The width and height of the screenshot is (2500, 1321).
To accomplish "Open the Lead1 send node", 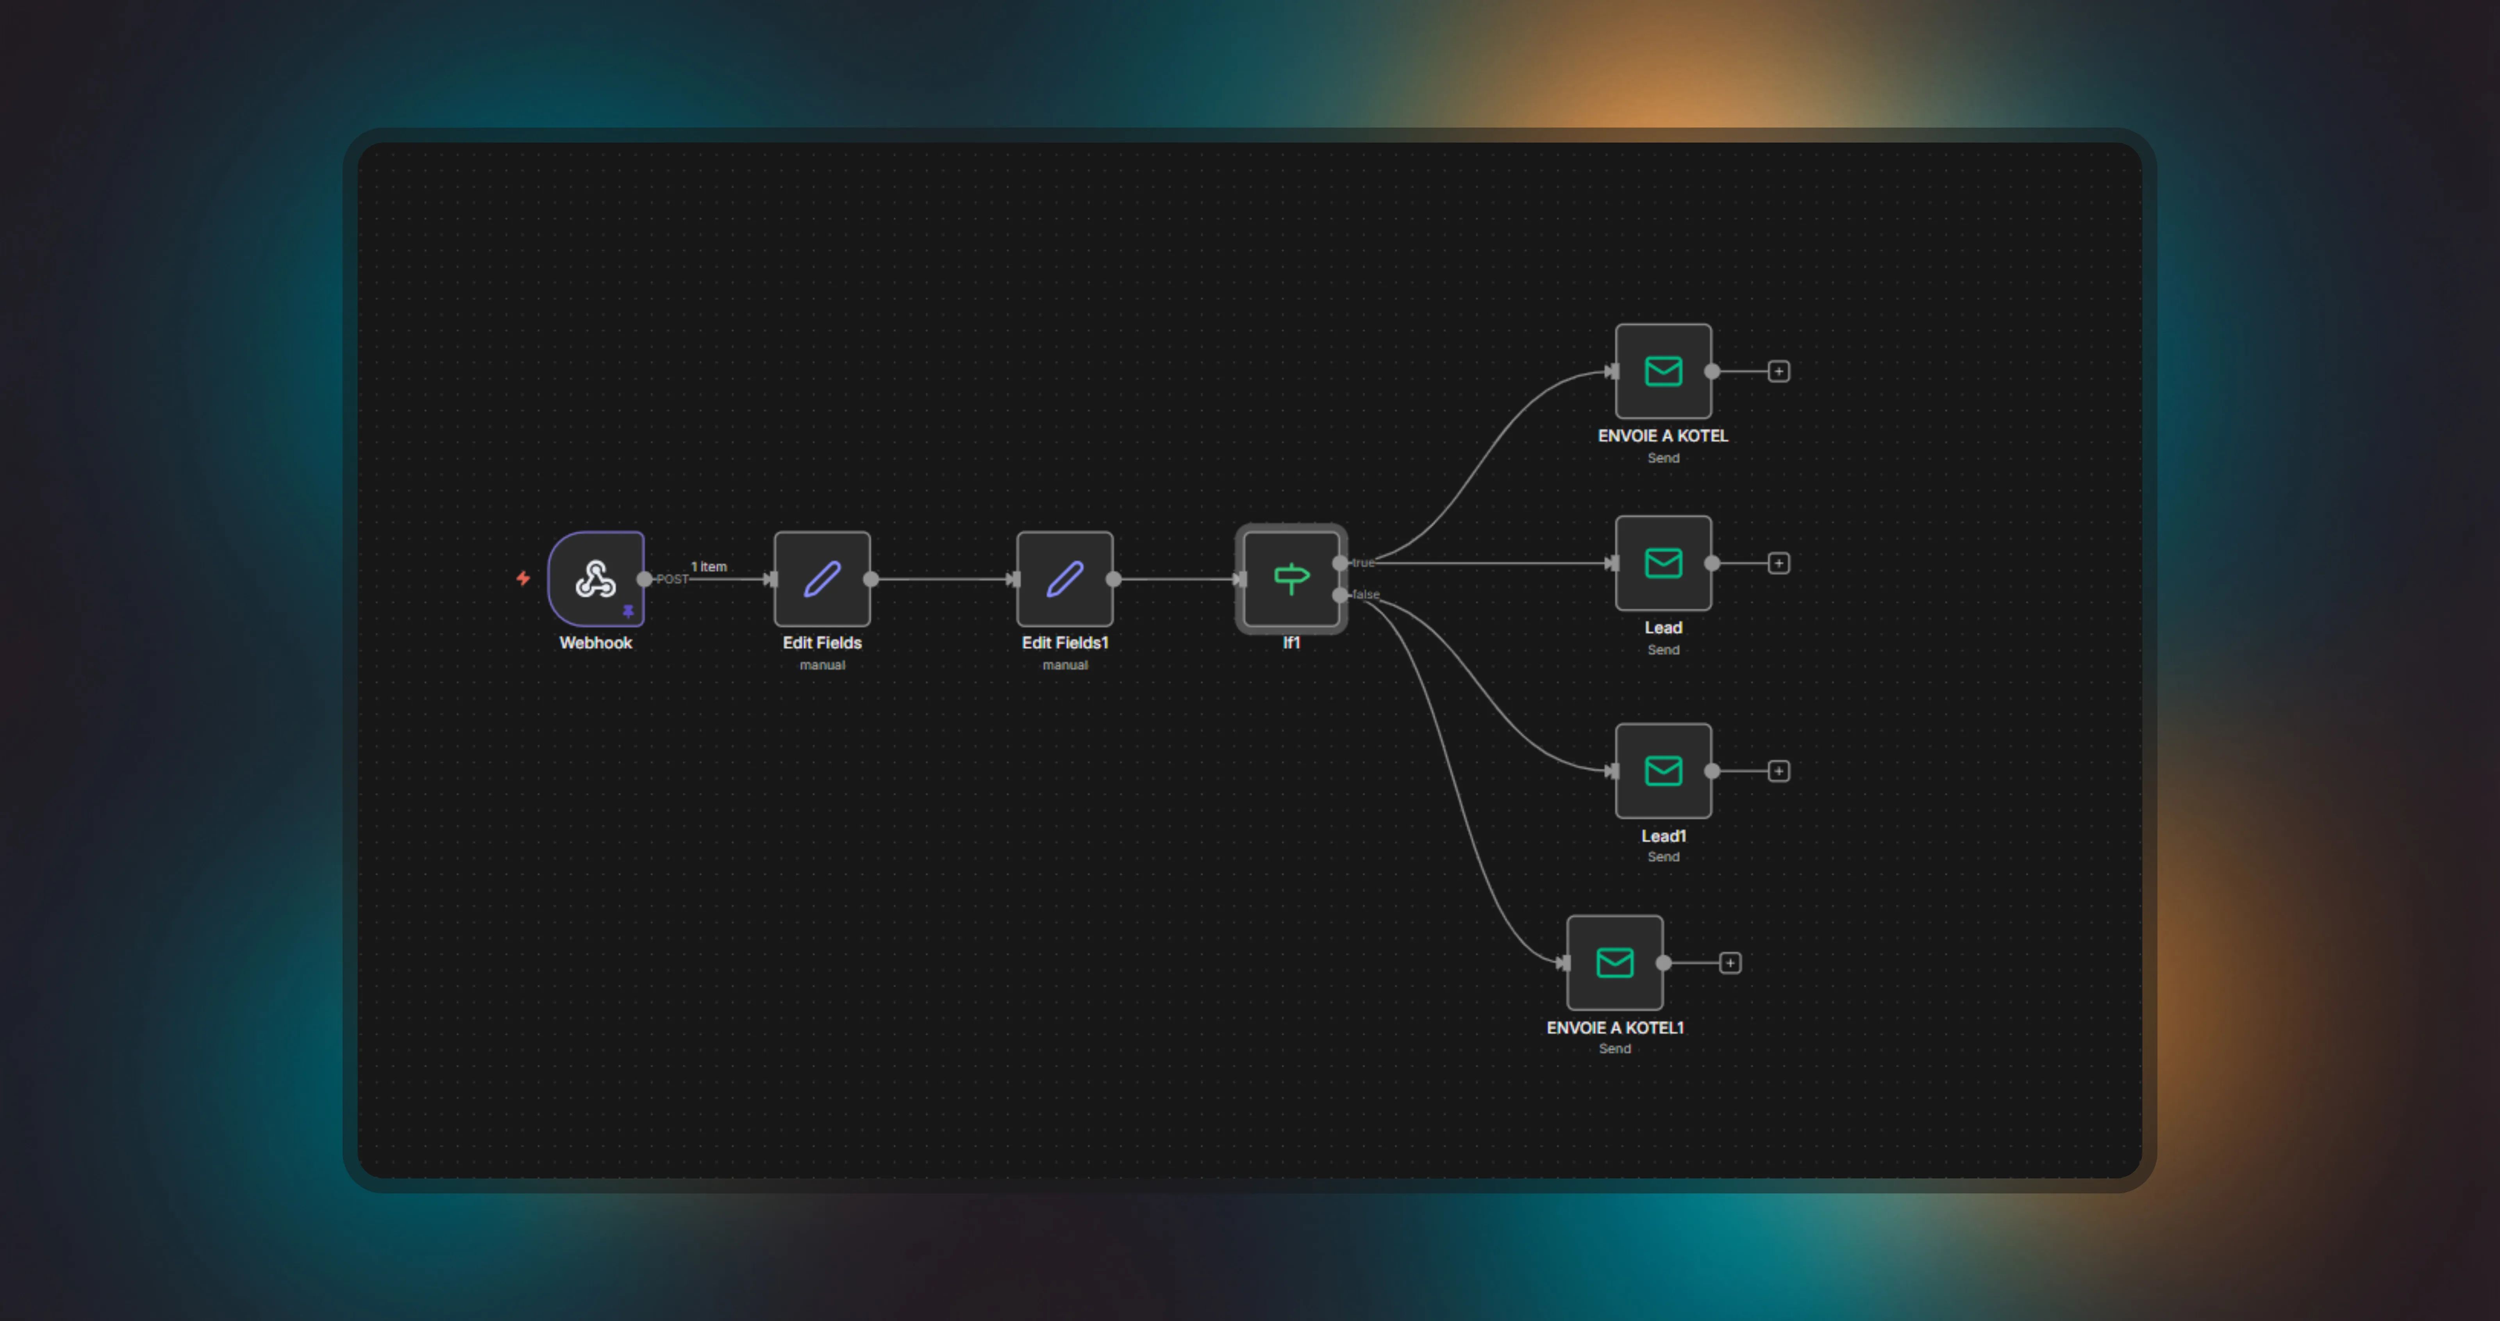I will pyautogui.click(x=1662, y=770).
